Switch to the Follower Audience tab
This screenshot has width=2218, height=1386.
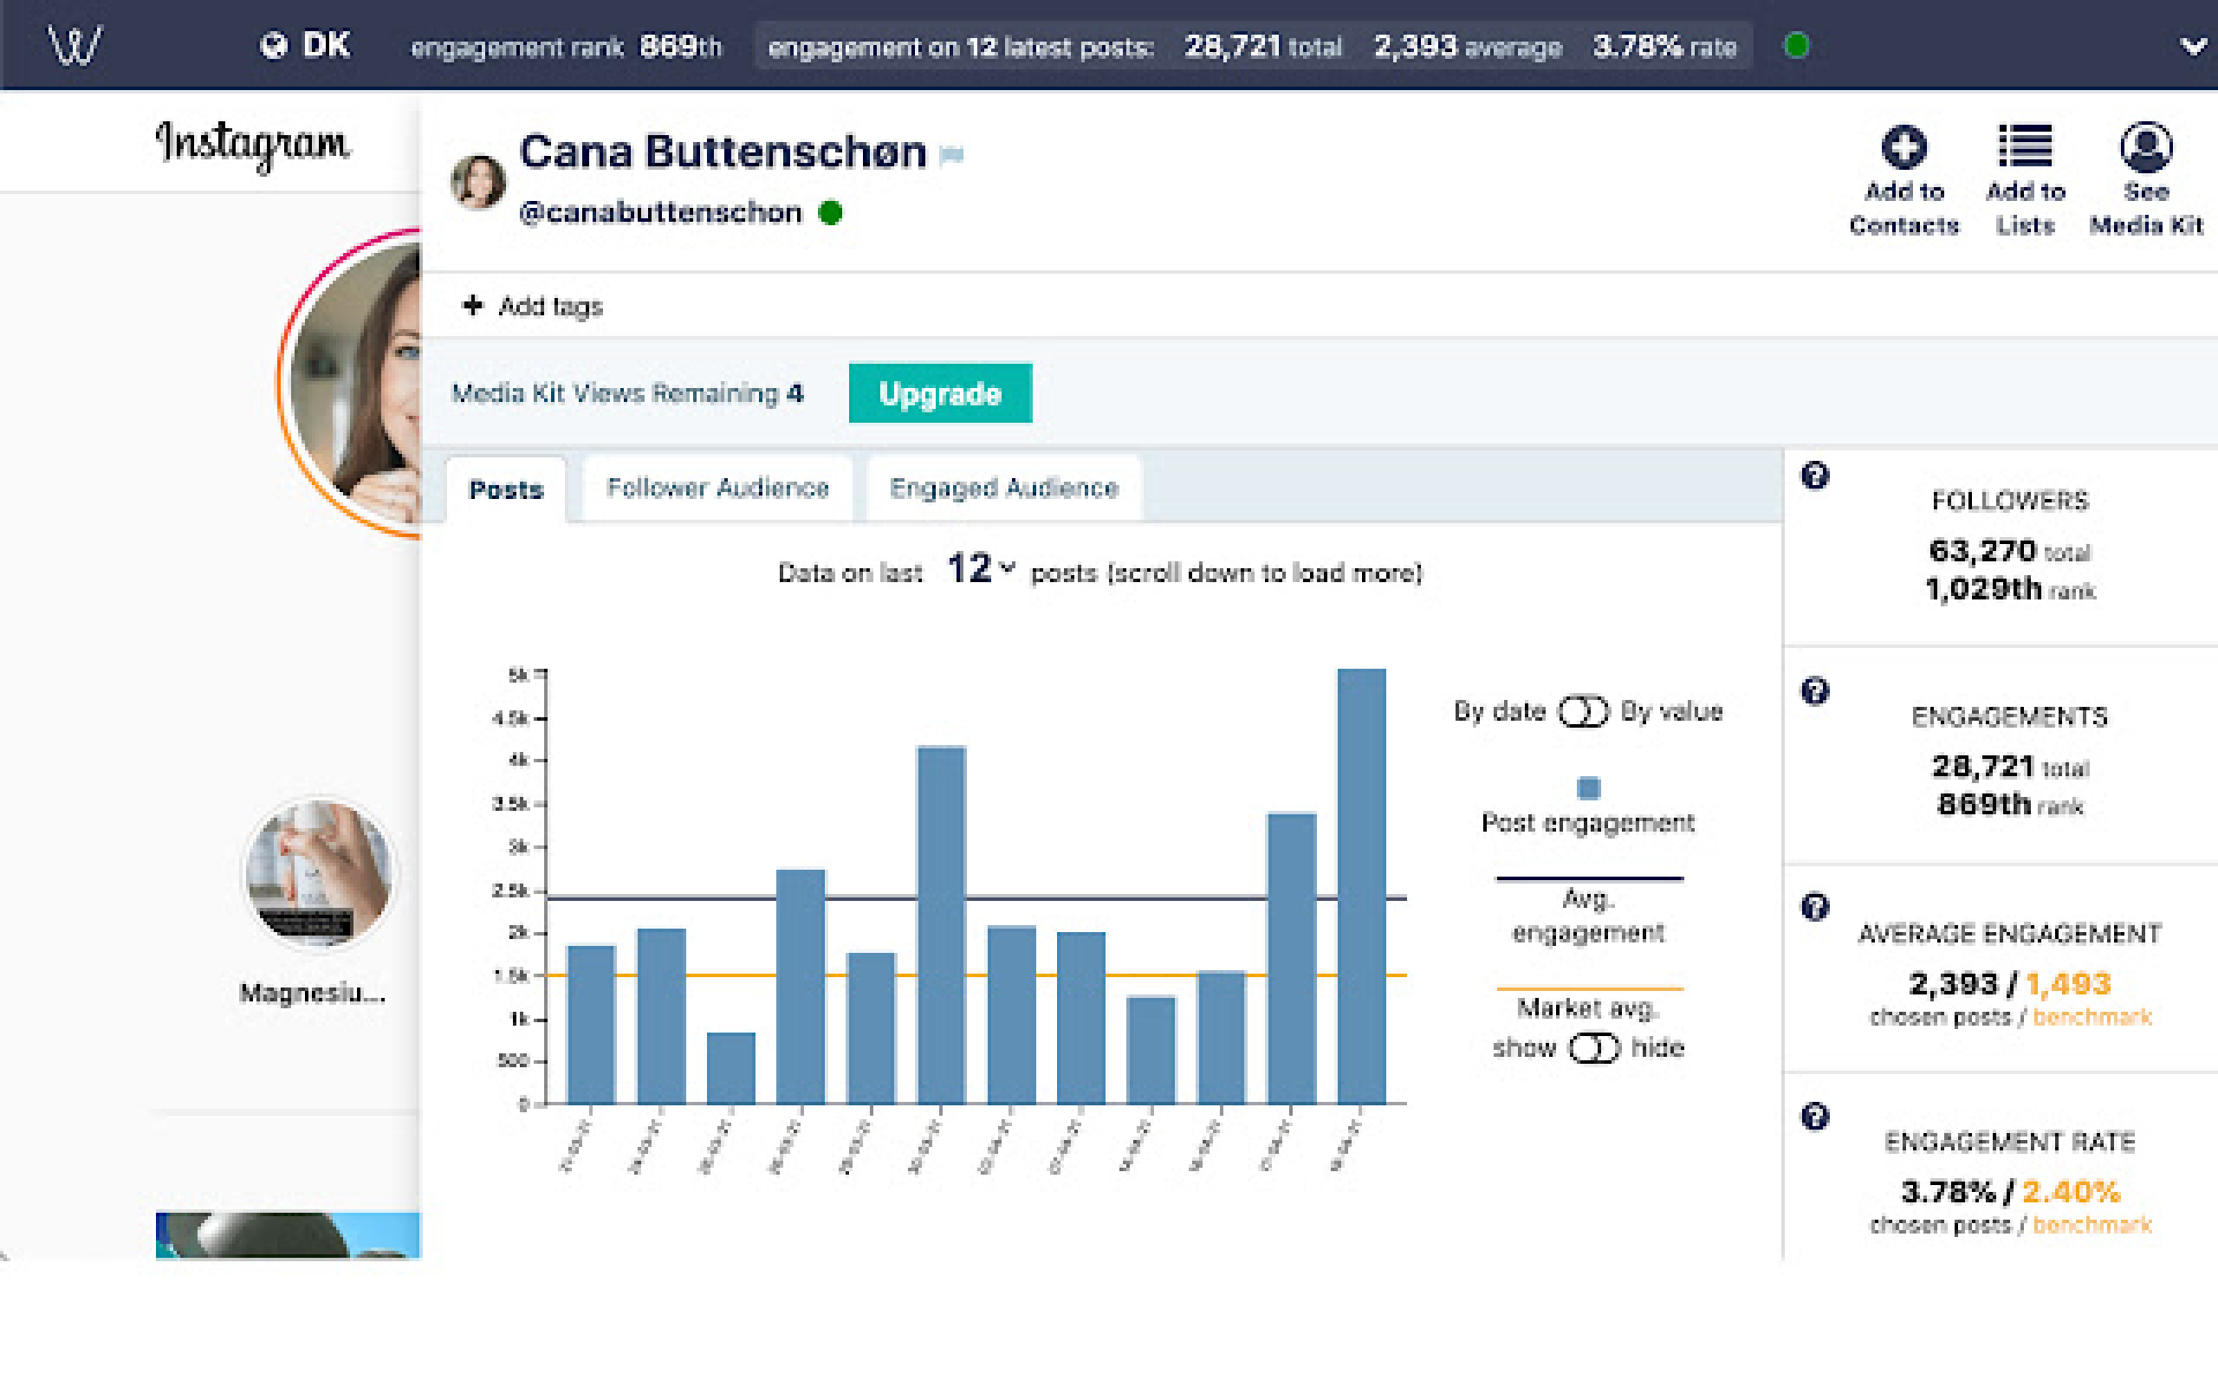coord(717,489)
